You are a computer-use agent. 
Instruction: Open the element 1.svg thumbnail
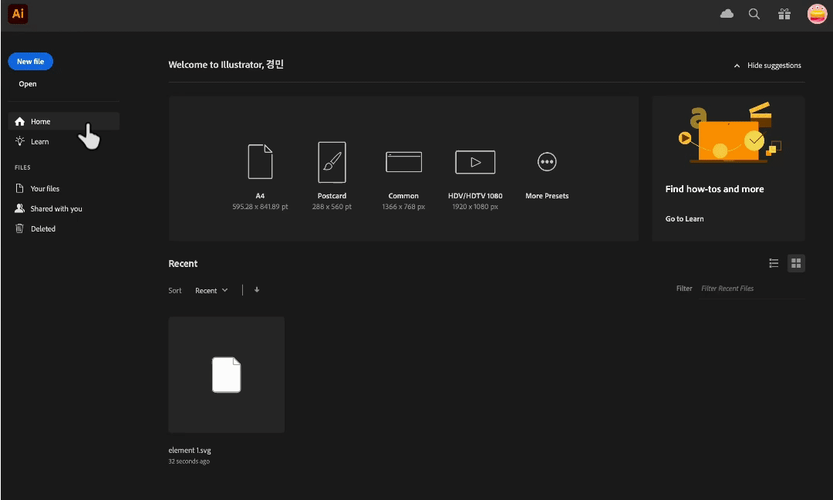pos(226,374)
